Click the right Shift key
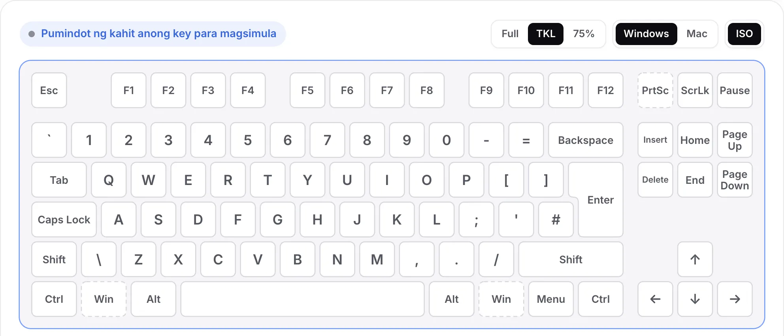The height and width of the screenshot is (336, 784). click(571, 259)
